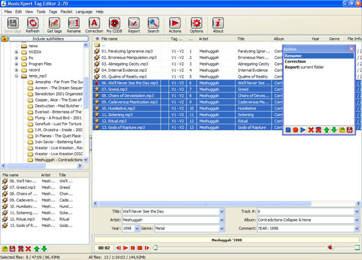Open the About info icon
This screenshot has width=362, height=260.
218,25
